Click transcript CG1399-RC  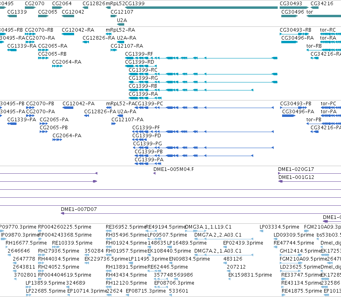point(143,70)
